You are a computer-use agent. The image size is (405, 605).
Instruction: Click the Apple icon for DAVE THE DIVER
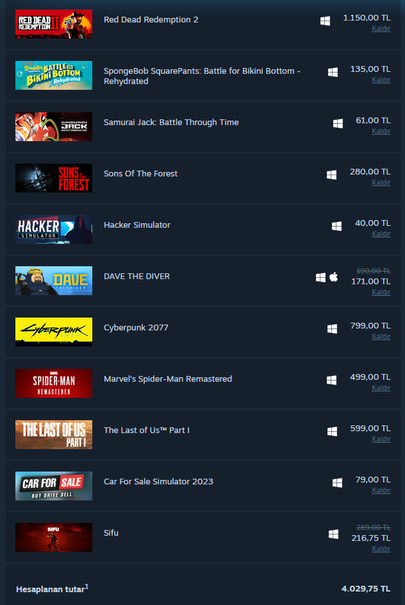(x=334, y=277)
